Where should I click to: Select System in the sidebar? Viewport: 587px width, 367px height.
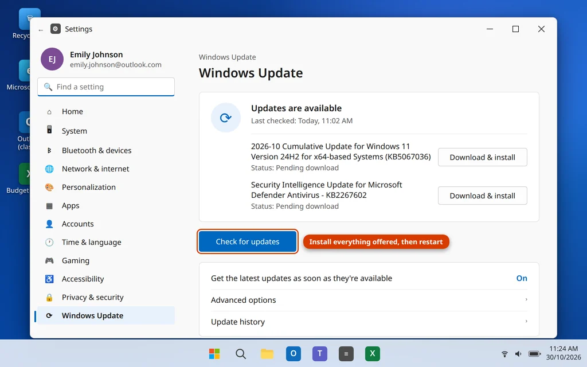coord(106,131)
